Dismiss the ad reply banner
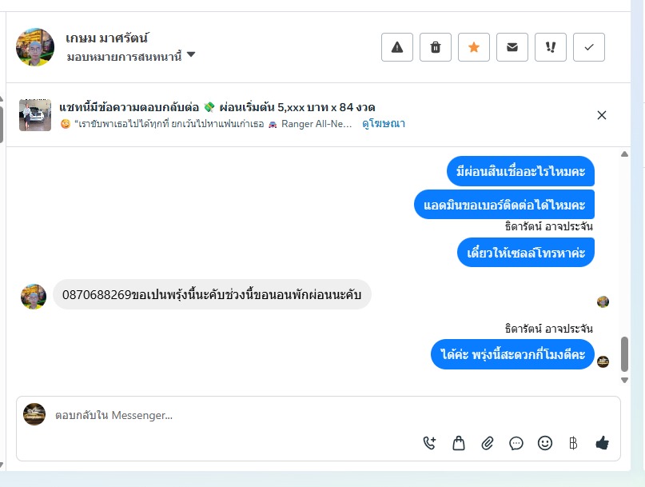 [x=602, y=115]
